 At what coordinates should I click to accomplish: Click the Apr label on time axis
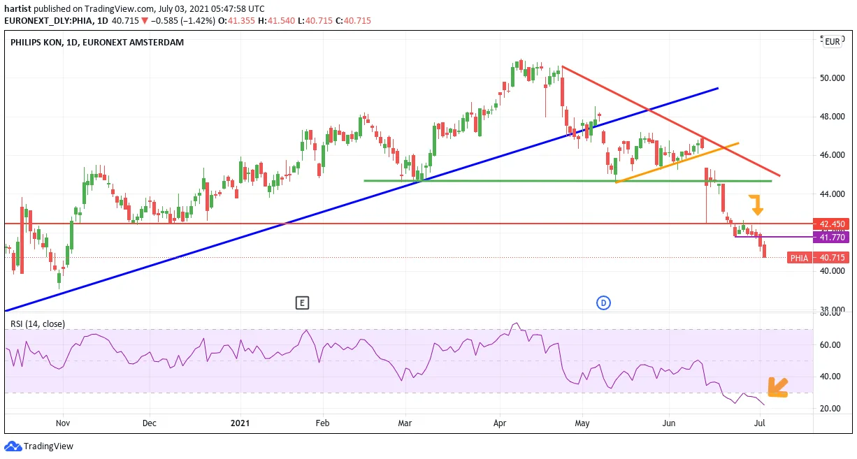pos(499,423)
